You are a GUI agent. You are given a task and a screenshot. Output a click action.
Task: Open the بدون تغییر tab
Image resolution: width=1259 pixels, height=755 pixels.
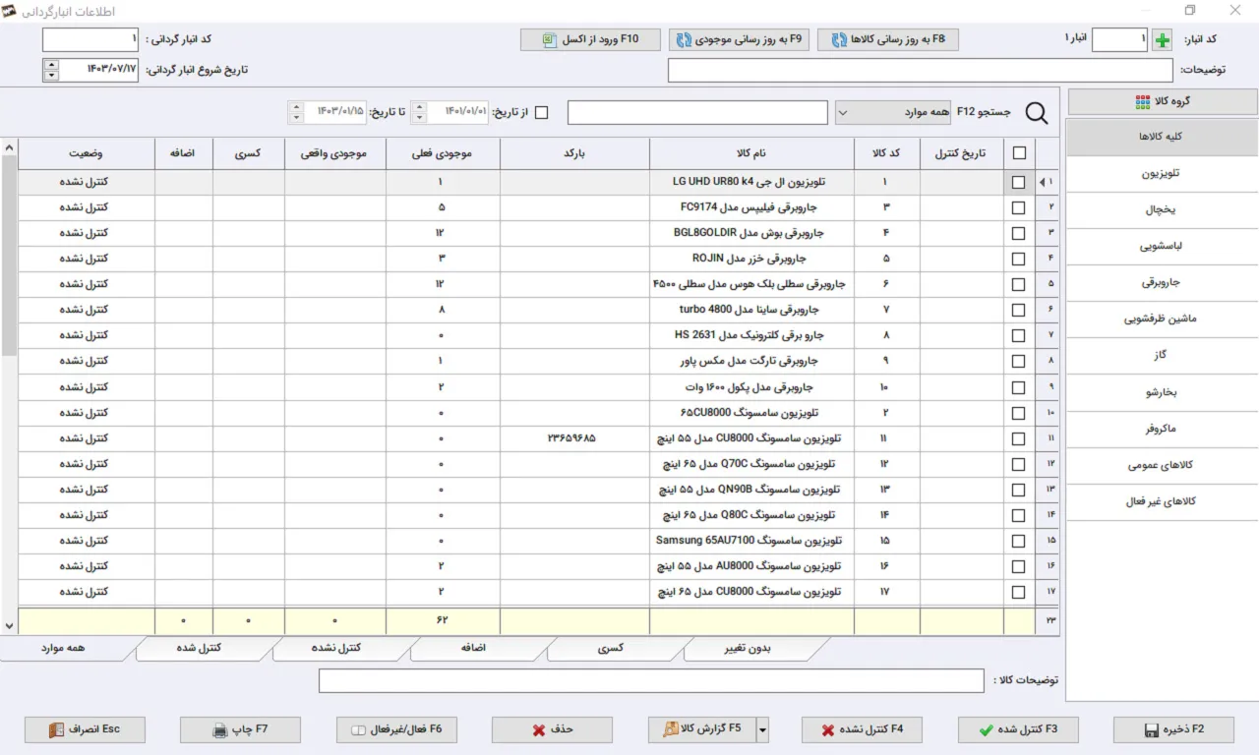(x=749, y=649)
